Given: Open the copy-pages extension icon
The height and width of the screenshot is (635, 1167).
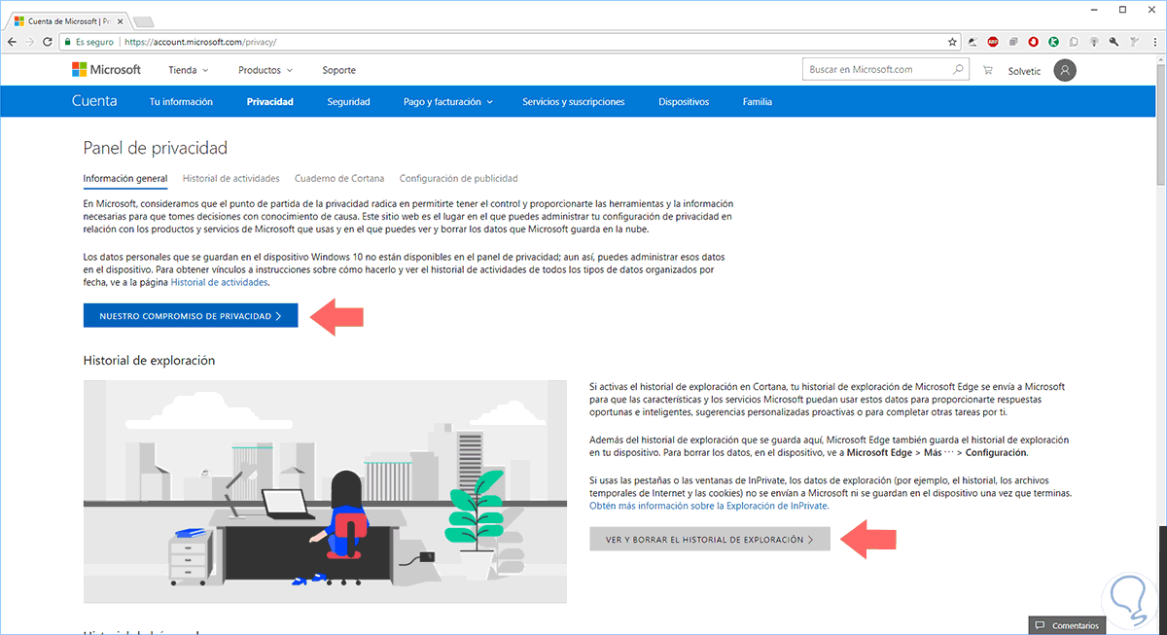Looking at the screenshot, I should click(1074, 42).
